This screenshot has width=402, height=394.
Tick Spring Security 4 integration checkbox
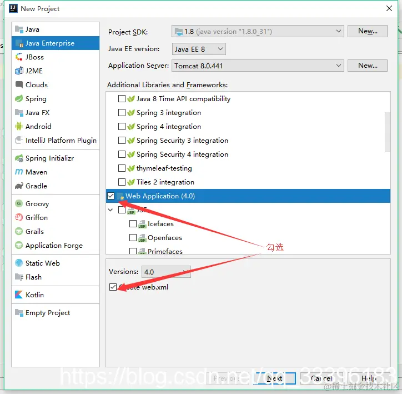pyautogui.click(x=122, y=154)
